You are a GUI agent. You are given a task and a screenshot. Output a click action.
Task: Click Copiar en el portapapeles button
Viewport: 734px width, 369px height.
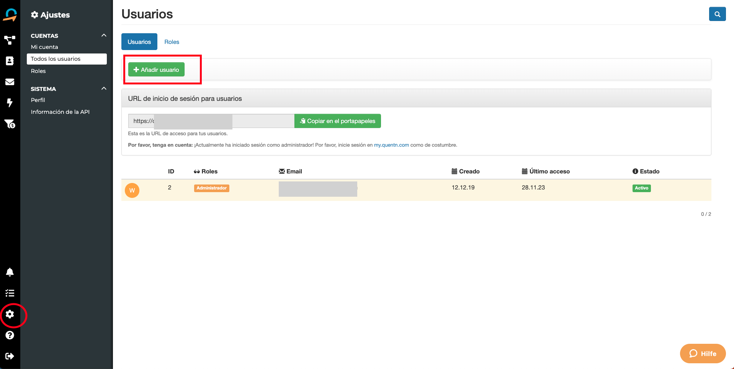coord(337,121)
